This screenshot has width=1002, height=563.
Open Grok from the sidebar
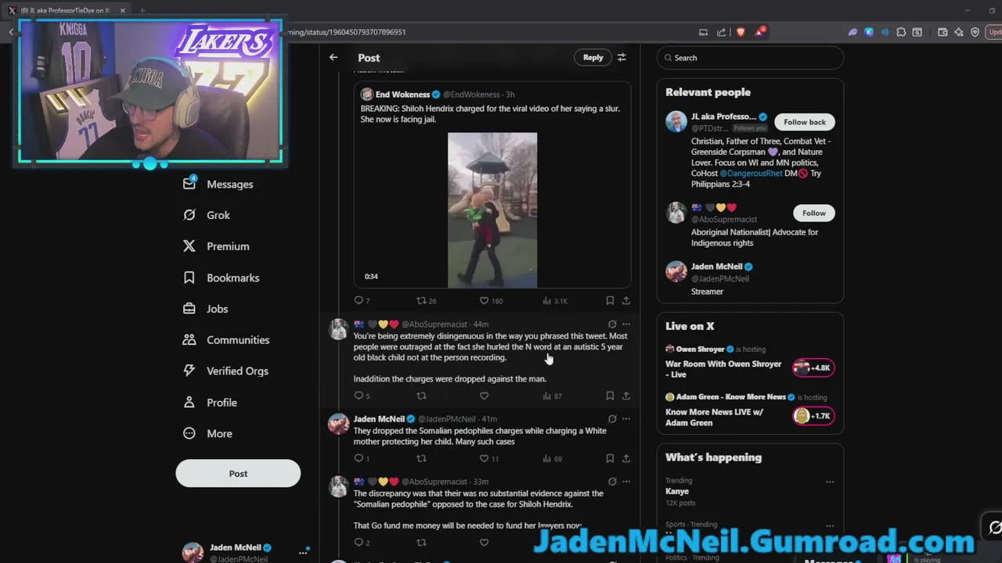pos(207,215)
